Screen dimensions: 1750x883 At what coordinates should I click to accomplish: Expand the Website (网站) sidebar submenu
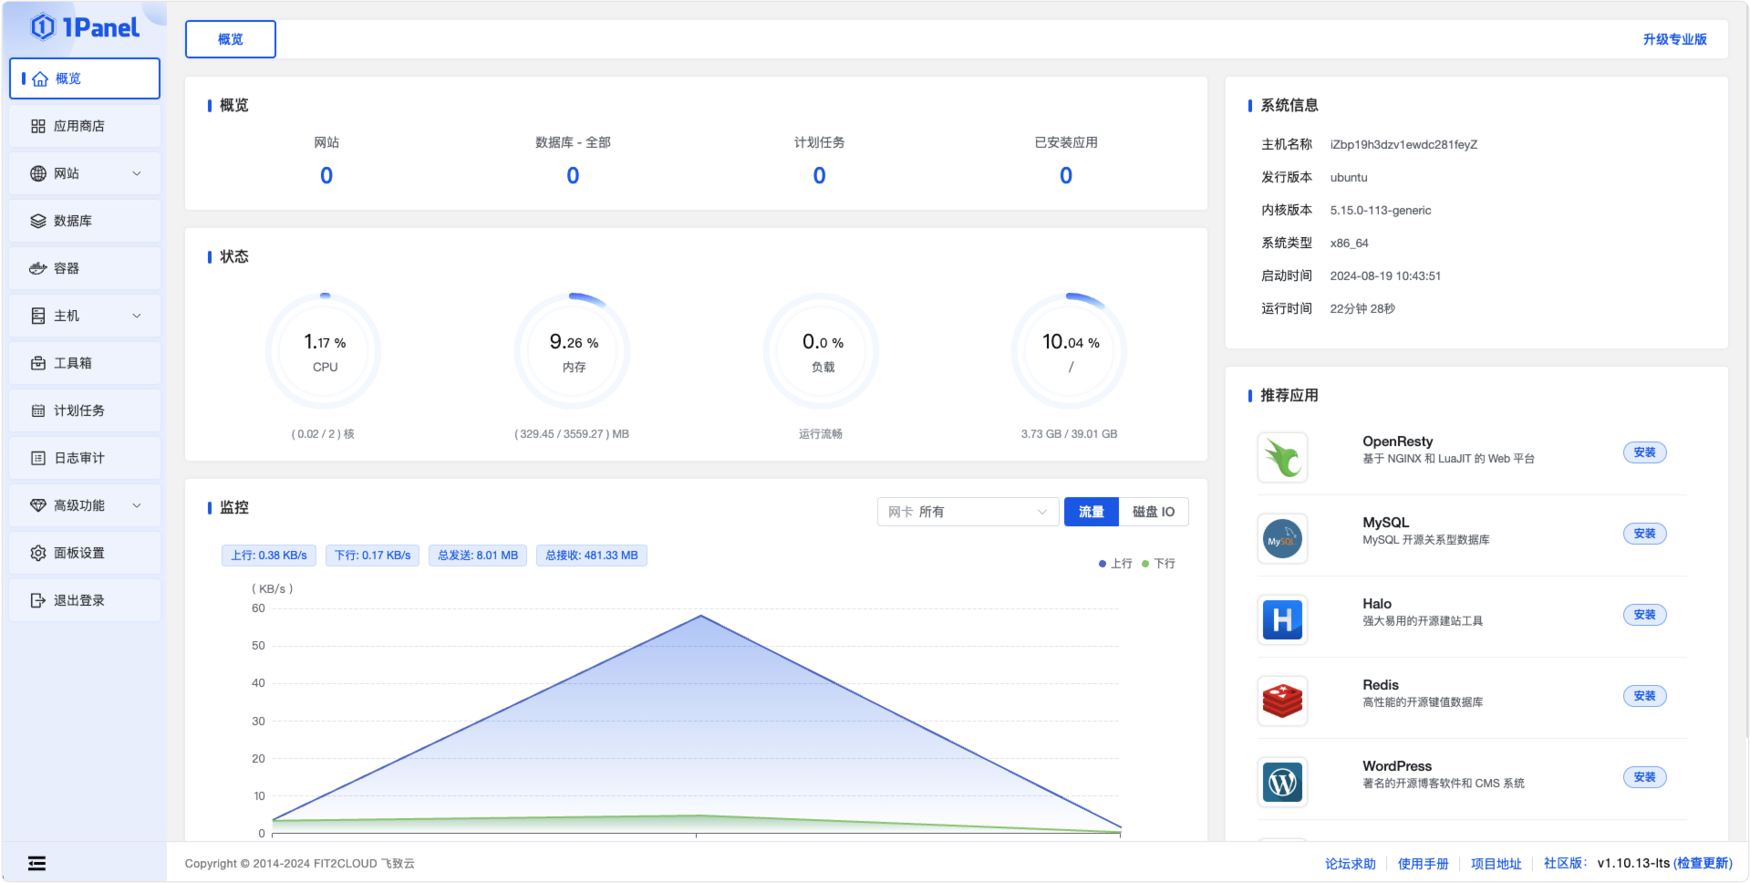137,173
